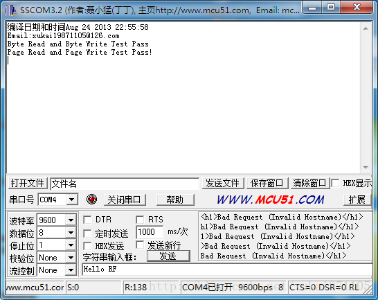
Task: Toggle the HEX发送 checkbox
Action: (x=87, y=246)
